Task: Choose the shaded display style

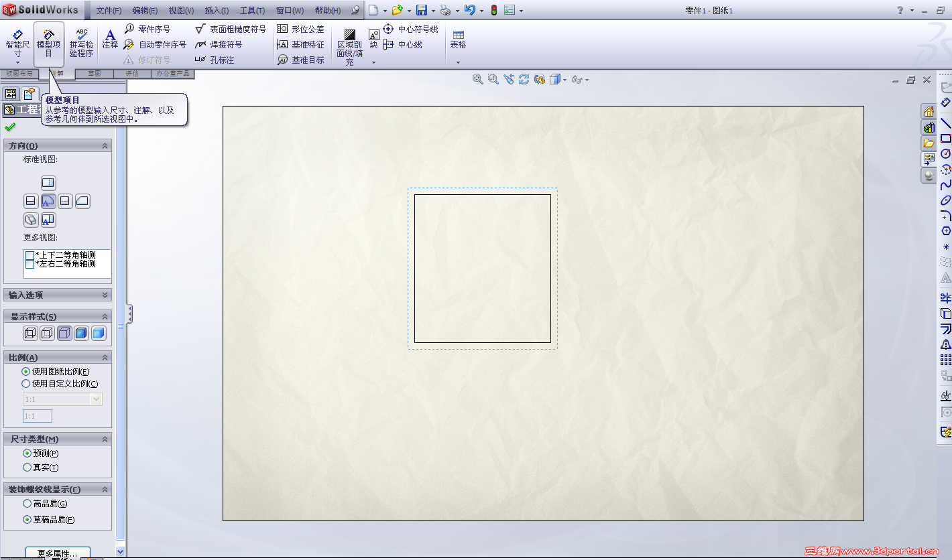Action: coord(99,333)
